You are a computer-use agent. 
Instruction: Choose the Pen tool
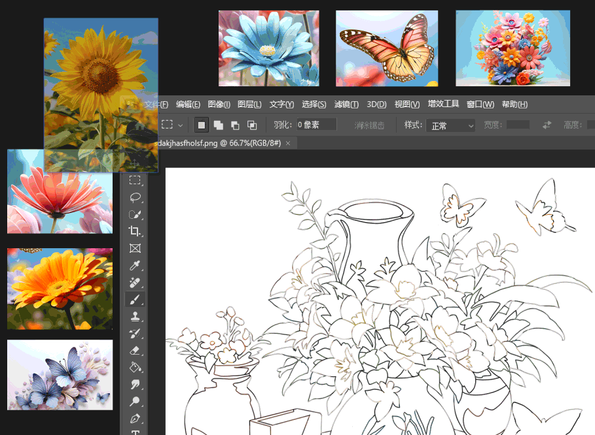[x=135, y=418]
